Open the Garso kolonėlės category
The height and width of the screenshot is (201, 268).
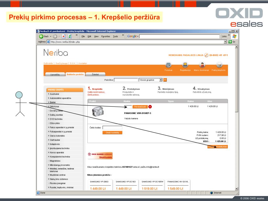point(57,136)
